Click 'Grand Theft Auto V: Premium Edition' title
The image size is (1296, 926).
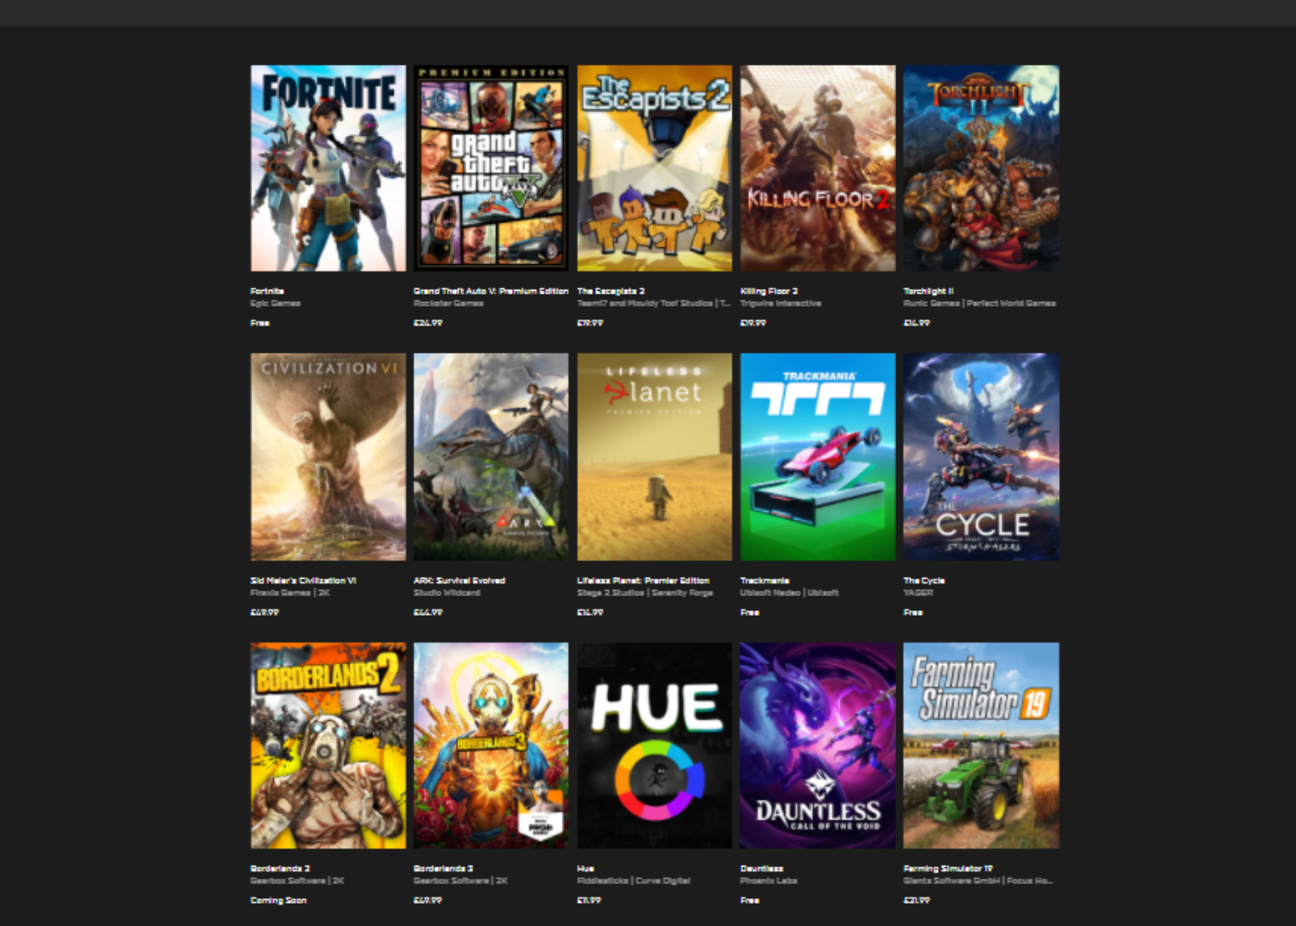point(491,291)
